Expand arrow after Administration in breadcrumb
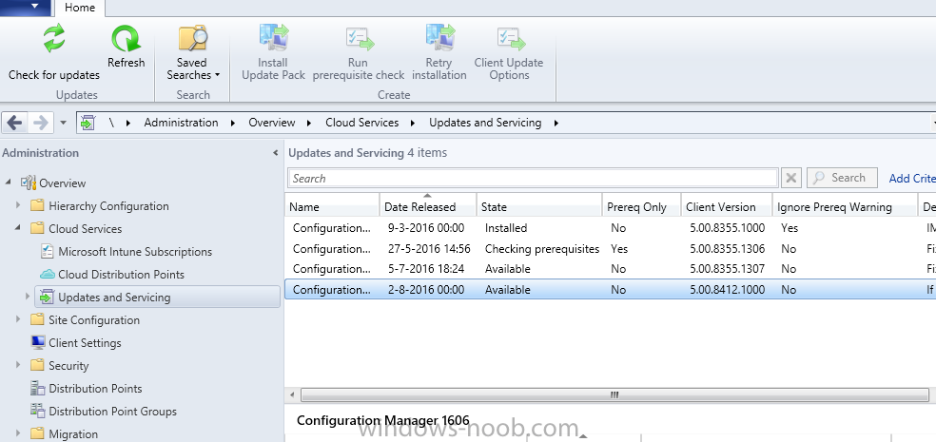This screenshot has width=936, height=442. (x=232, y=123)
